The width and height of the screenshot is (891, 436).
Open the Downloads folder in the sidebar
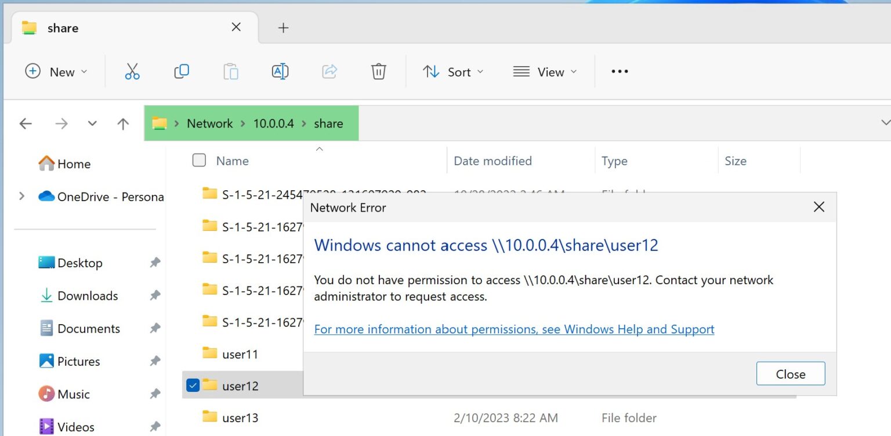click(x=88, y=296)
